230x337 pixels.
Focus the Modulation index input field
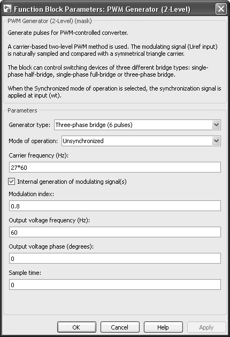click(x=115, y=206)
